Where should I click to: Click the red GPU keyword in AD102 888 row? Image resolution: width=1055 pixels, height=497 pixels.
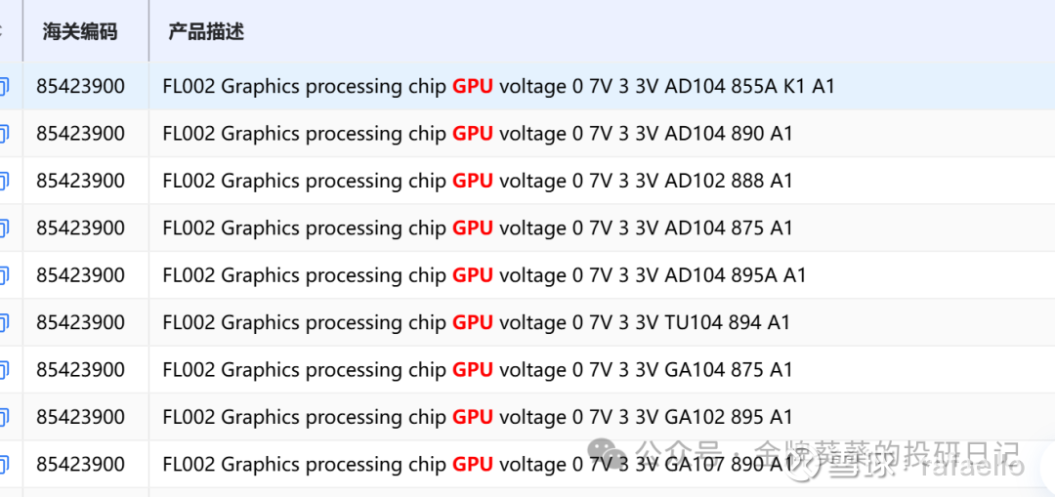click(473, 181)
